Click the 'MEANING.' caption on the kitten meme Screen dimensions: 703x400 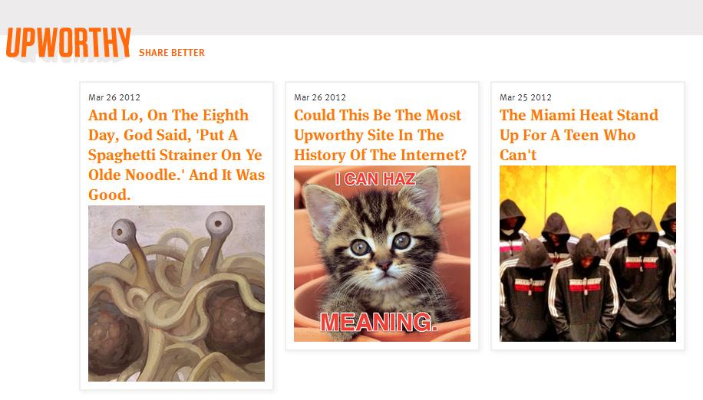tap(378, 322)
